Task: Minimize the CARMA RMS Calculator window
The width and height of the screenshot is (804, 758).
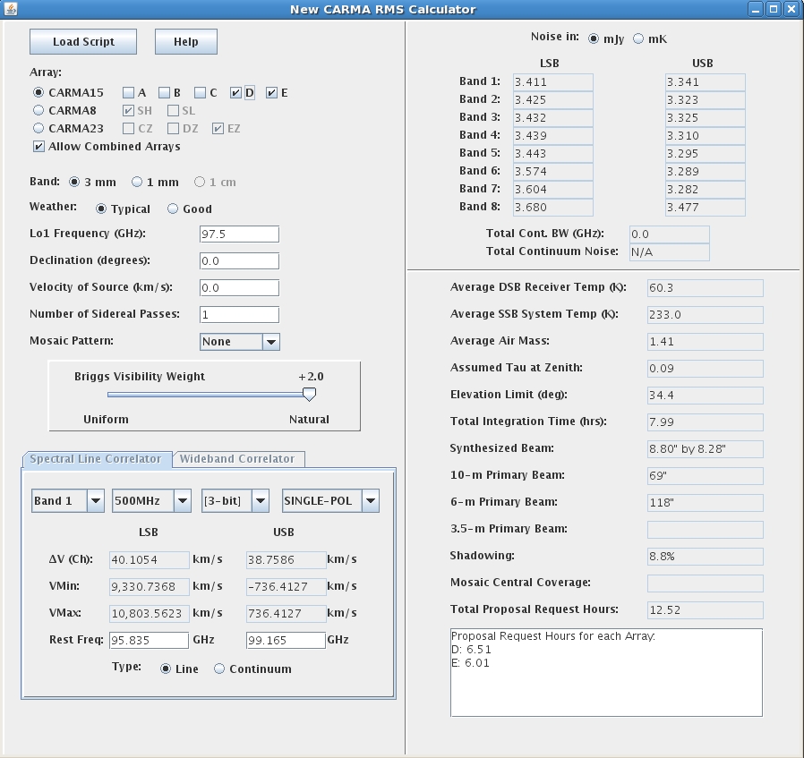Action: pos(756,9)
